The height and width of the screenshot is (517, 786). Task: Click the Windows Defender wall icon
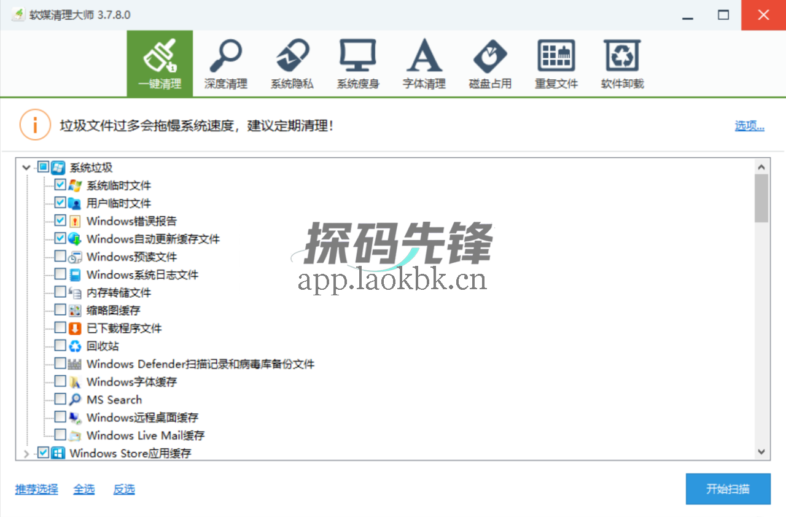[75, 364]
